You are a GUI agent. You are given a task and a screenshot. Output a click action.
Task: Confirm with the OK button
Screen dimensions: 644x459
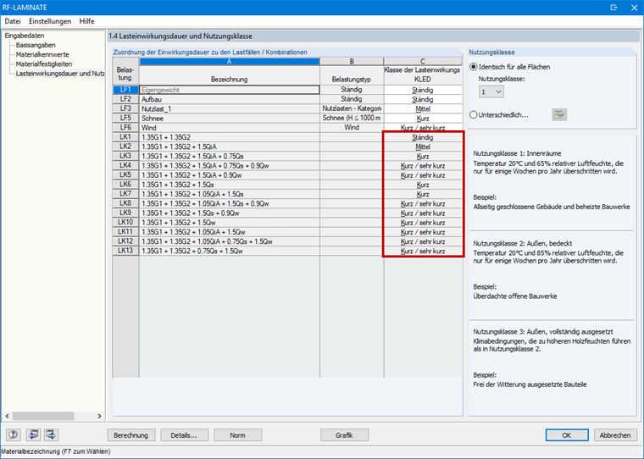click(x=567, y=435)
